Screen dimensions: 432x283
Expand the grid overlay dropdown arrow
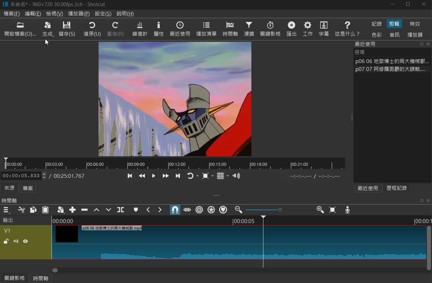pyautogui.click(x=228, y=176)
